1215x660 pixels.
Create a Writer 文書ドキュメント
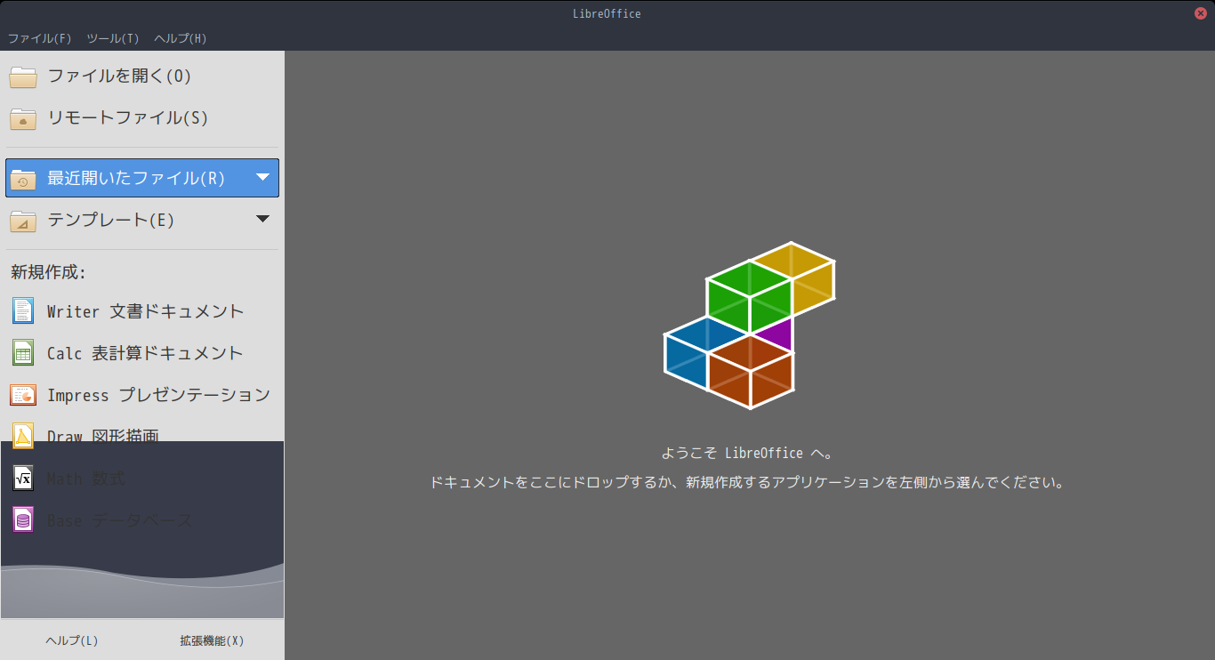tap(145, 311)
